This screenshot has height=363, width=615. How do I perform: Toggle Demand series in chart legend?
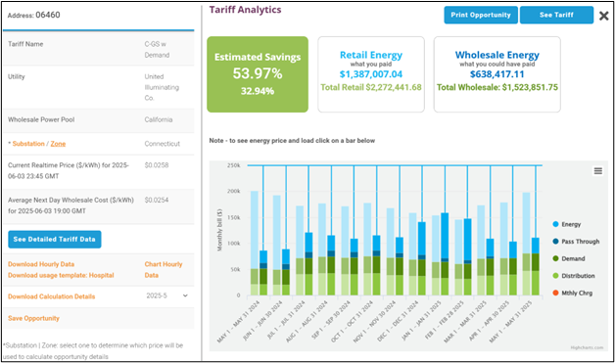[569, 258]
